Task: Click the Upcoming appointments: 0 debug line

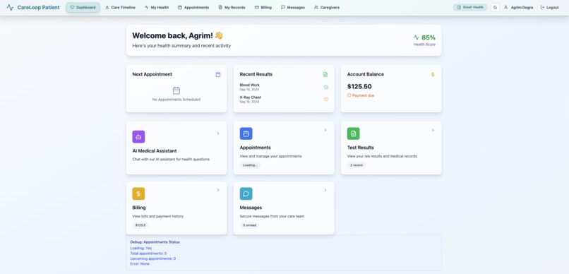Action: point(152,258)
